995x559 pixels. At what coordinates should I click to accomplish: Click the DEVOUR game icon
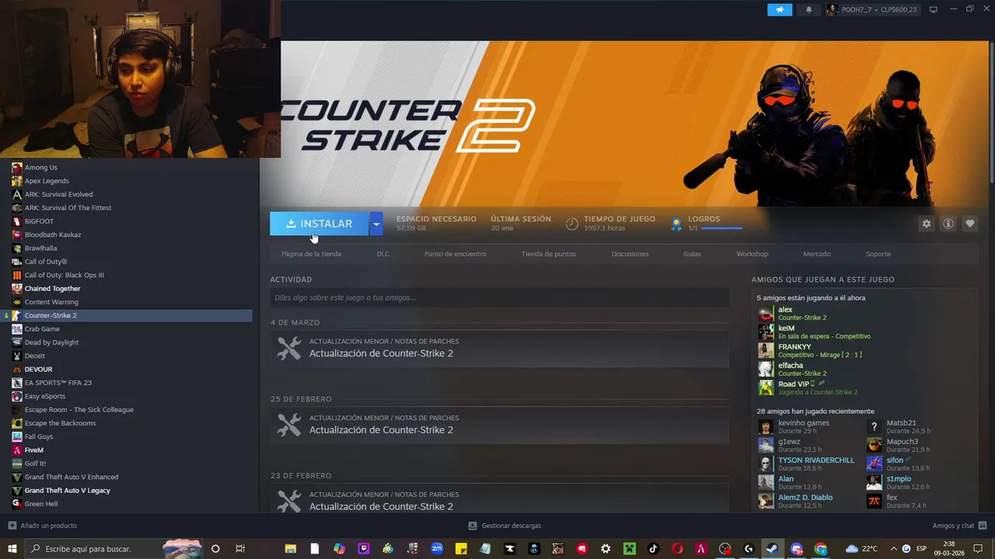click(x=17, y=369)
